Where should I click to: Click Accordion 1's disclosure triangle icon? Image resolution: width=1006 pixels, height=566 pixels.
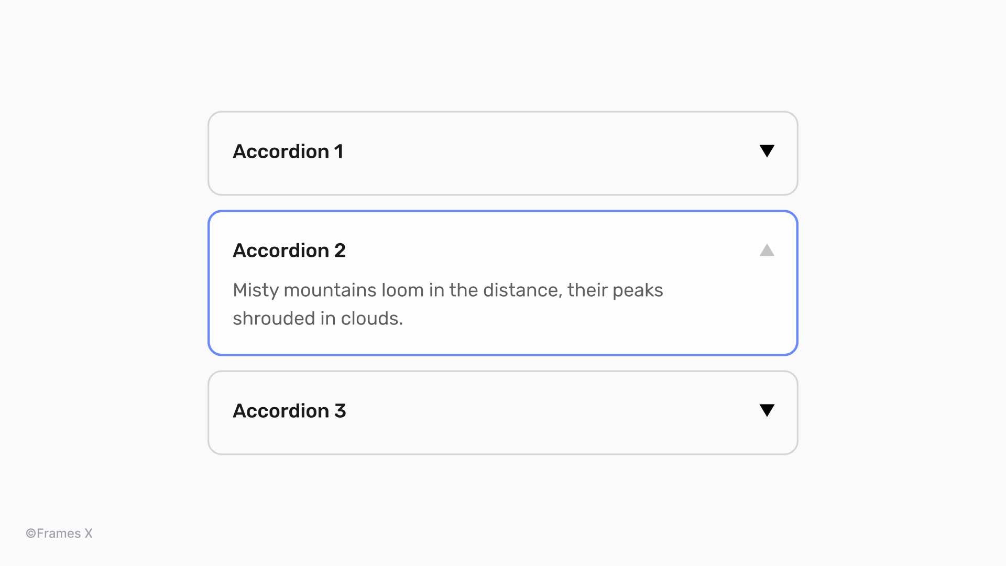(767, 151)
